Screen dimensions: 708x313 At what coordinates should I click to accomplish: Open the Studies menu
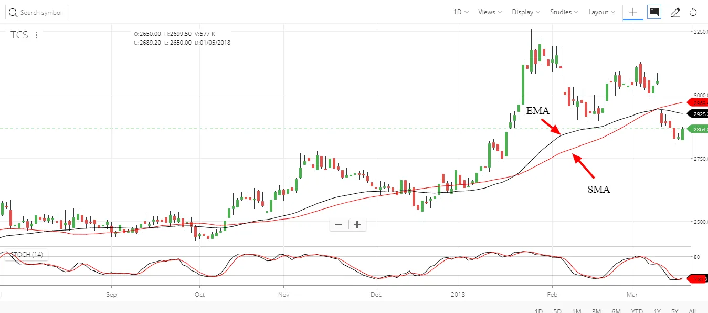tap(564, 12)
